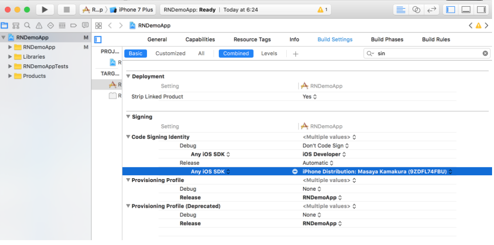Image resolution: width=494 pixels, height=245 pixels.
Task: Choose the iPhone 7 Plus destination
Action: [x=132, y=10]
